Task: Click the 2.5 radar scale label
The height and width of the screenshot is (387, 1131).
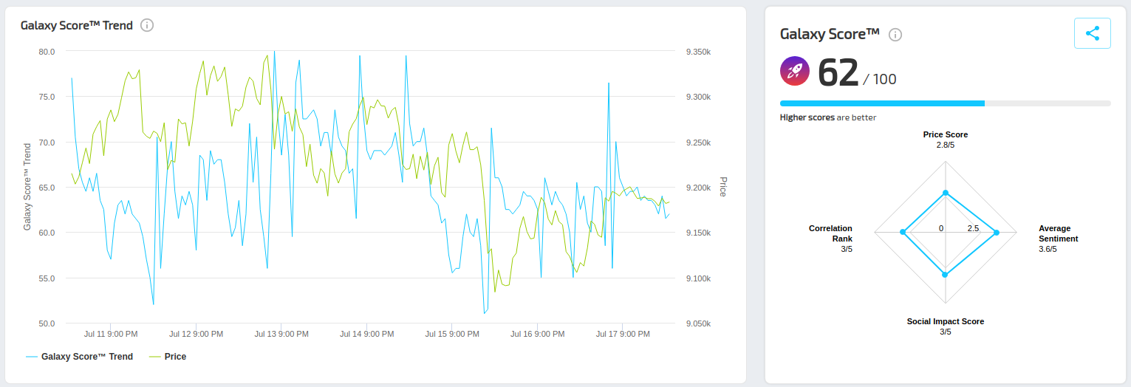Action: pyautogui.click(x=973, y=228)
